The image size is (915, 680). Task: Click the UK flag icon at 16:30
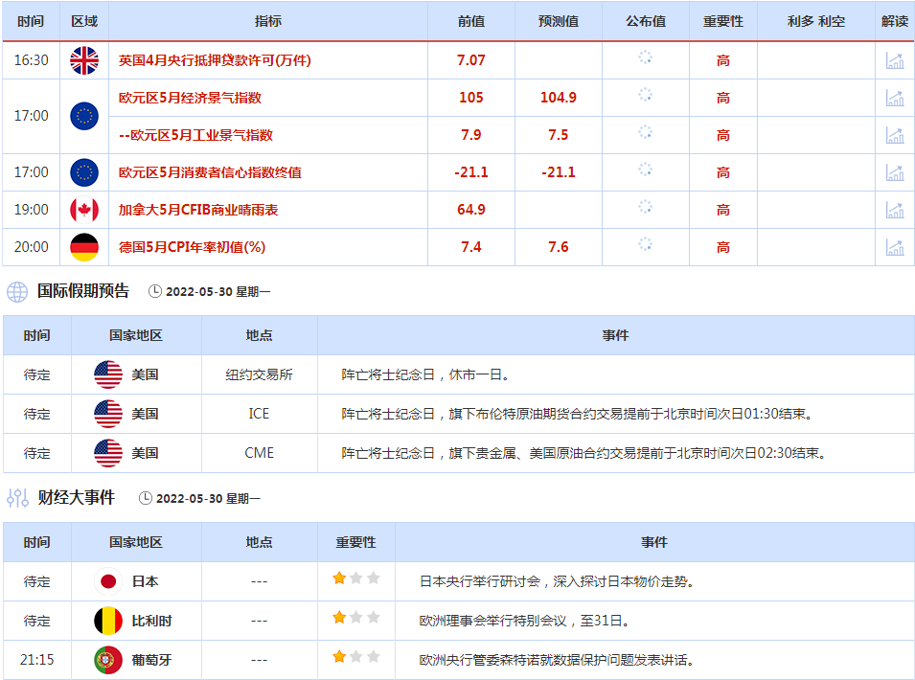pyautogui.click(x=84, y=60)
